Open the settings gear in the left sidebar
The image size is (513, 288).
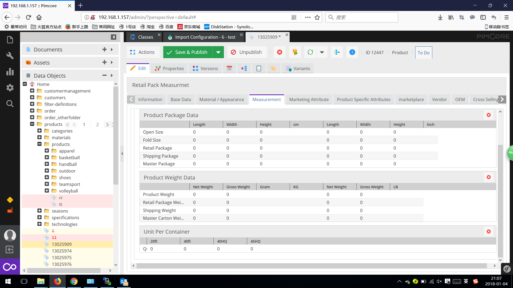(10, 88)
